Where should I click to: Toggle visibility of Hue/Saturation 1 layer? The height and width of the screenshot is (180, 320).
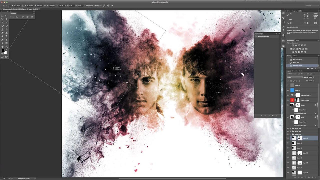[288, 95]
